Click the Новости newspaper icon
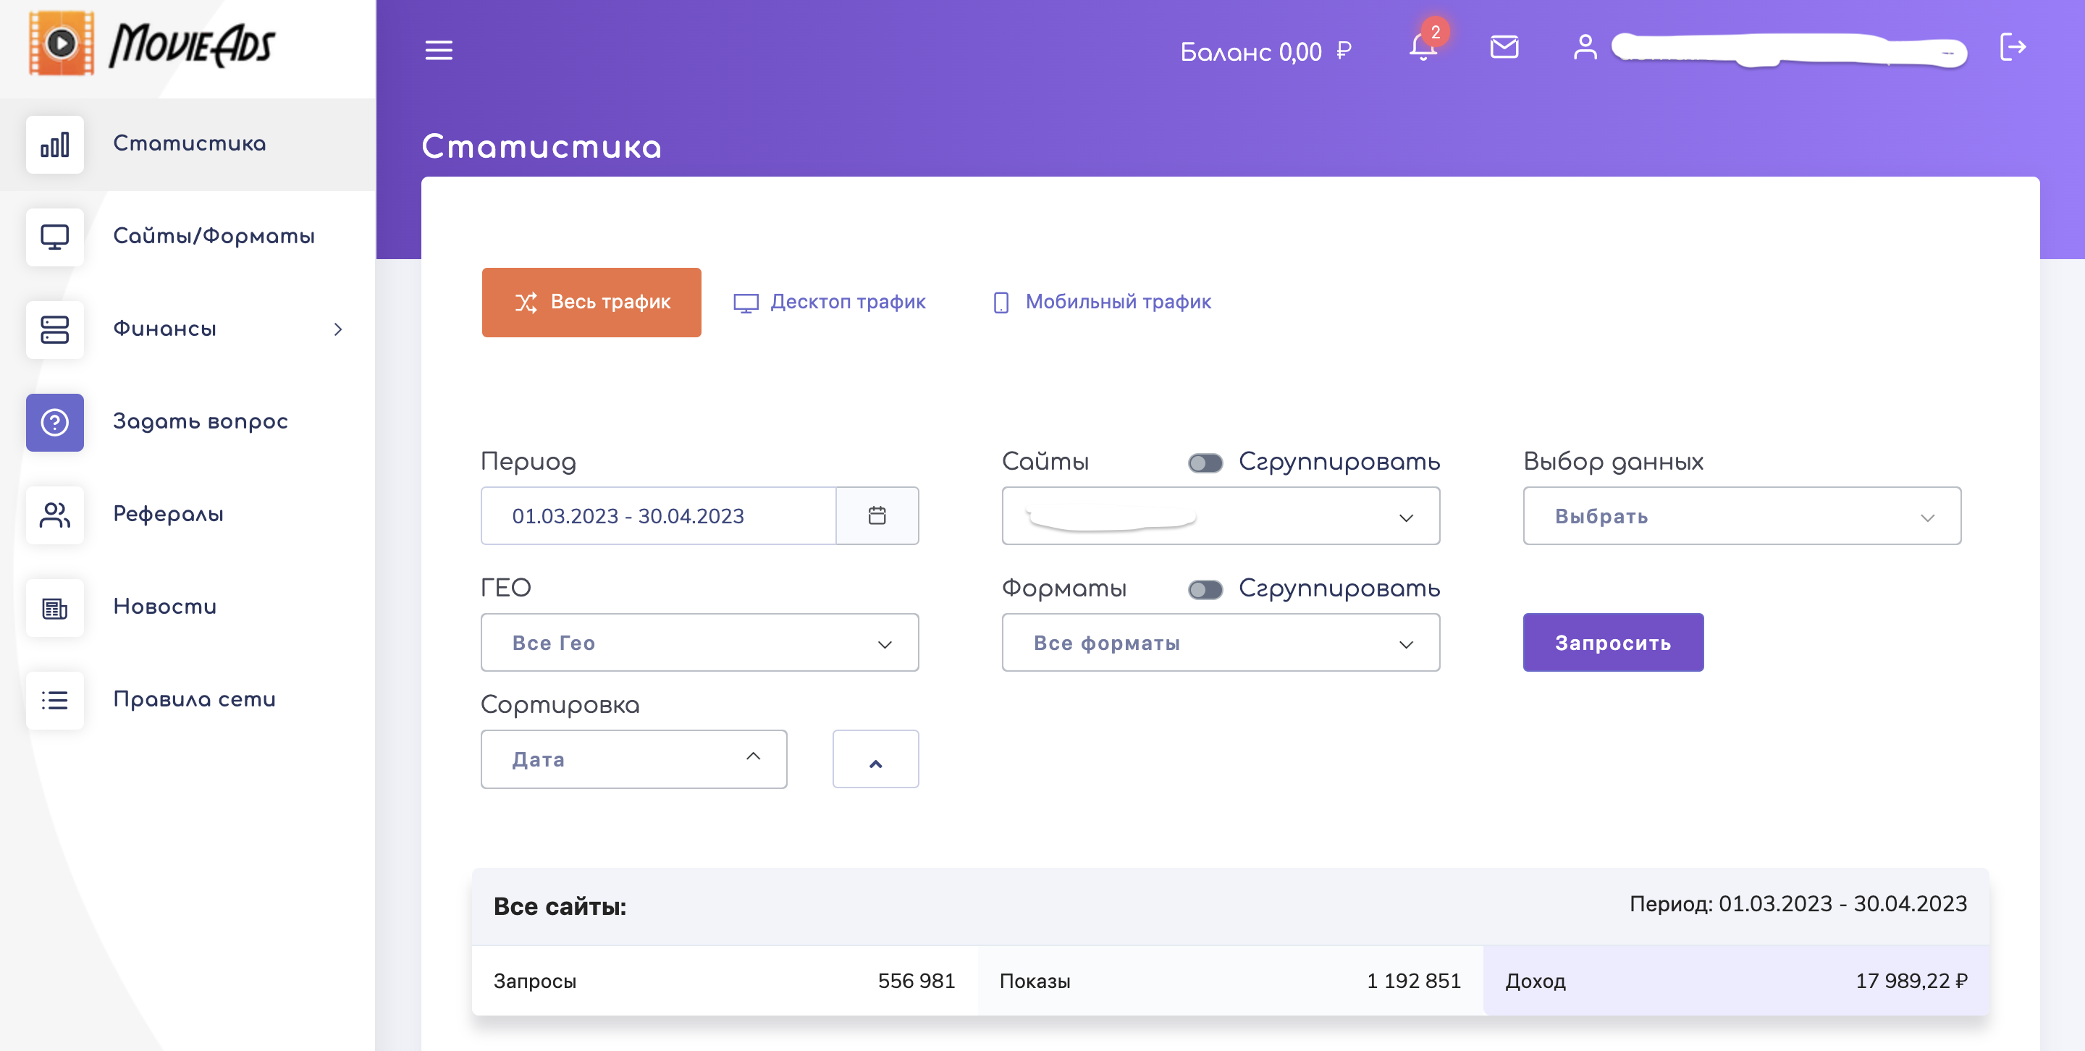The height and width of the screenshot is (1051, 2085). pyautogui.click(x=55, y=607)
